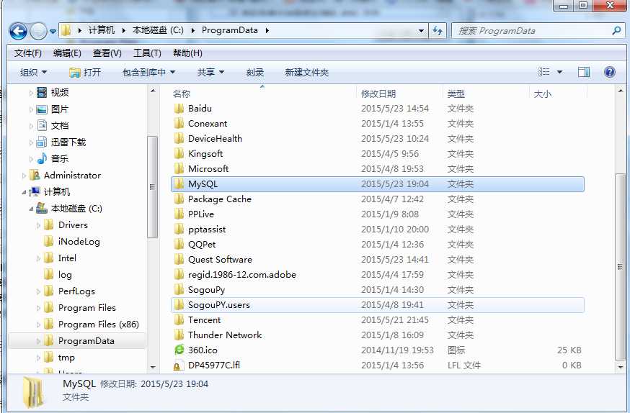Click the 360.ico file icon
The image size is (630, 413).
coord(179,350)
